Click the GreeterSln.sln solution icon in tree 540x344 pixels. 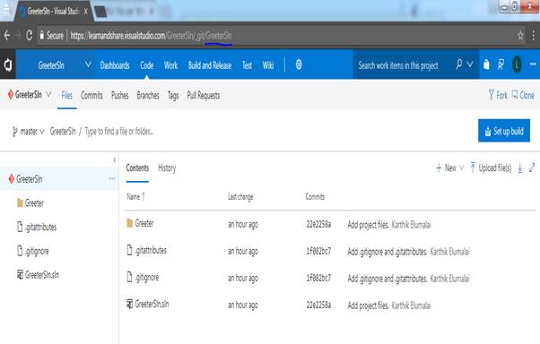(21, 274)
